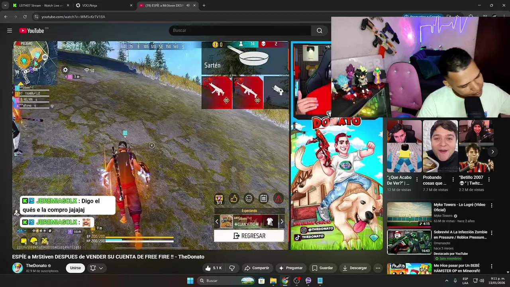Screen dimensions: 510x287
Task: Open options for the Infección Zombie video
Action: coord(491,232)
